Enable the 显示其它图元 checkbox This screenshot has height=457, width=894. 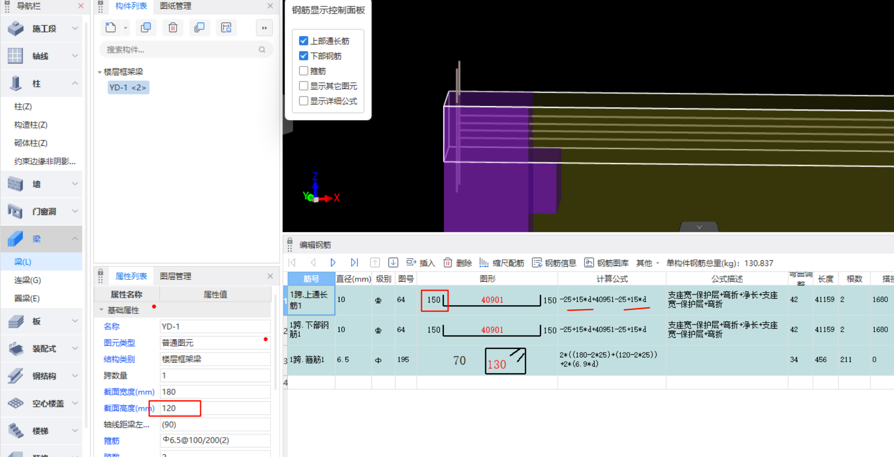pos(304,86)
